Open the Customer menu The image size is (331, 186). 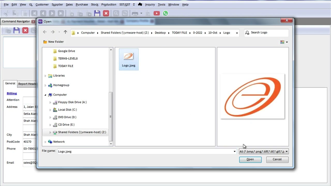click(42, 4)
